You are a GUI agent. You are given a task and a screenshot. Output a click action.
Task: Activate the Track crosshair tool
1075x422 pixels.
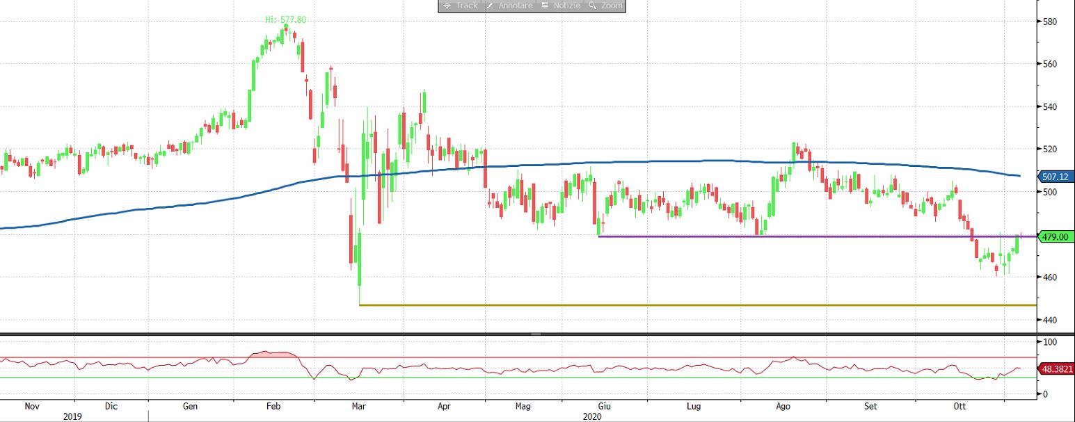point(460,6)
